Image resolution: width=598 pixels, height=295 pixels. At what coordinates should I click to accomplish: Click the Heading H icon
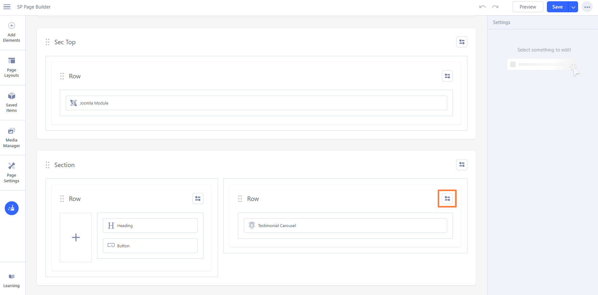[111, 226]
